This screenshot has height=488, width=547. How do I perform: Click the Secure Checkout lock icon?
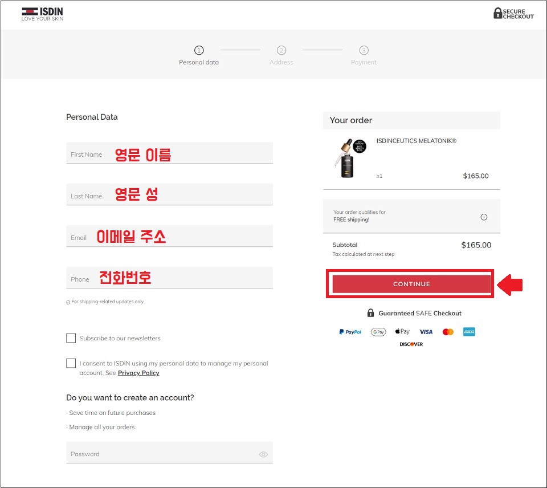[497, 13]
